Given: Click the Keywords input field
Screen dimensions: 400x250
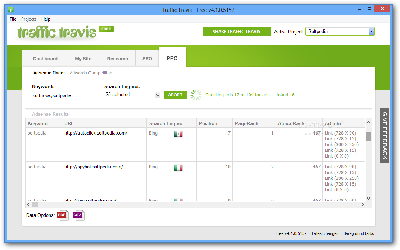Looking at the screenshot, I should 67,95.
